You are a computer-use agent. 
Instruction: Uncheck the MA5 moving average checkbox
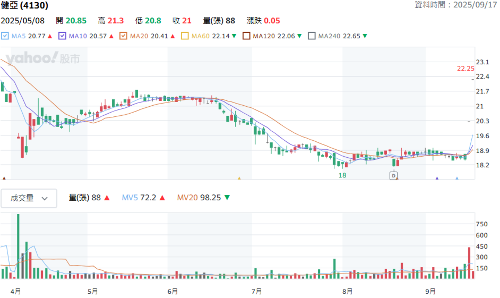[5, 36]
